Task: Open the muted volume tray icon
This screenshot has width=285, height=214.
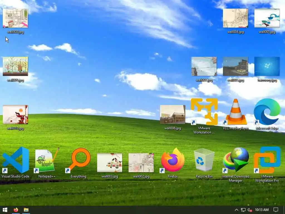Action: coord(250,210)
